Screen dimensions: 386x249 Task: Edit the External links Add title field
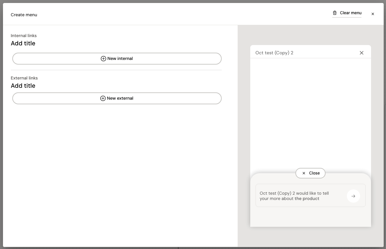click(x=23, y=86)
